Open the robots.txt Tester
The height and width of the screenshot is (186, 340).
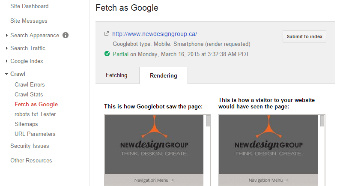click(x=36, y=114)
